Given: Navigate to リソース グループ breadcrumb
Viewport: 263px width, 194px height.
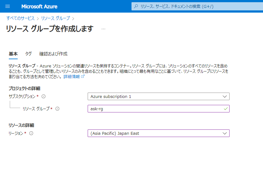Looking at the screenshot, I should click(x=56, y=18).
